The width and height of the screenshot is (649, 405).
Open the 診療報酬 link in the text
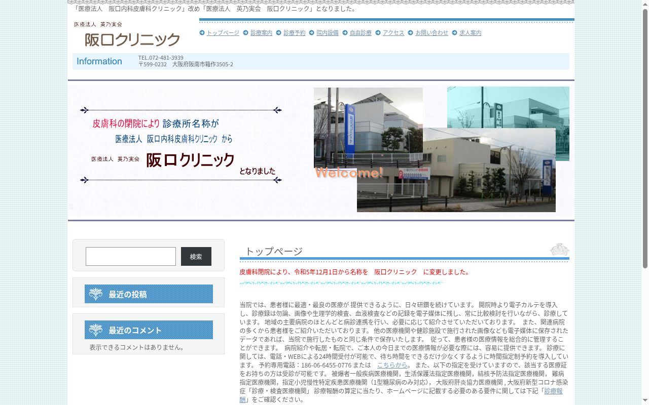coord(553,391)
